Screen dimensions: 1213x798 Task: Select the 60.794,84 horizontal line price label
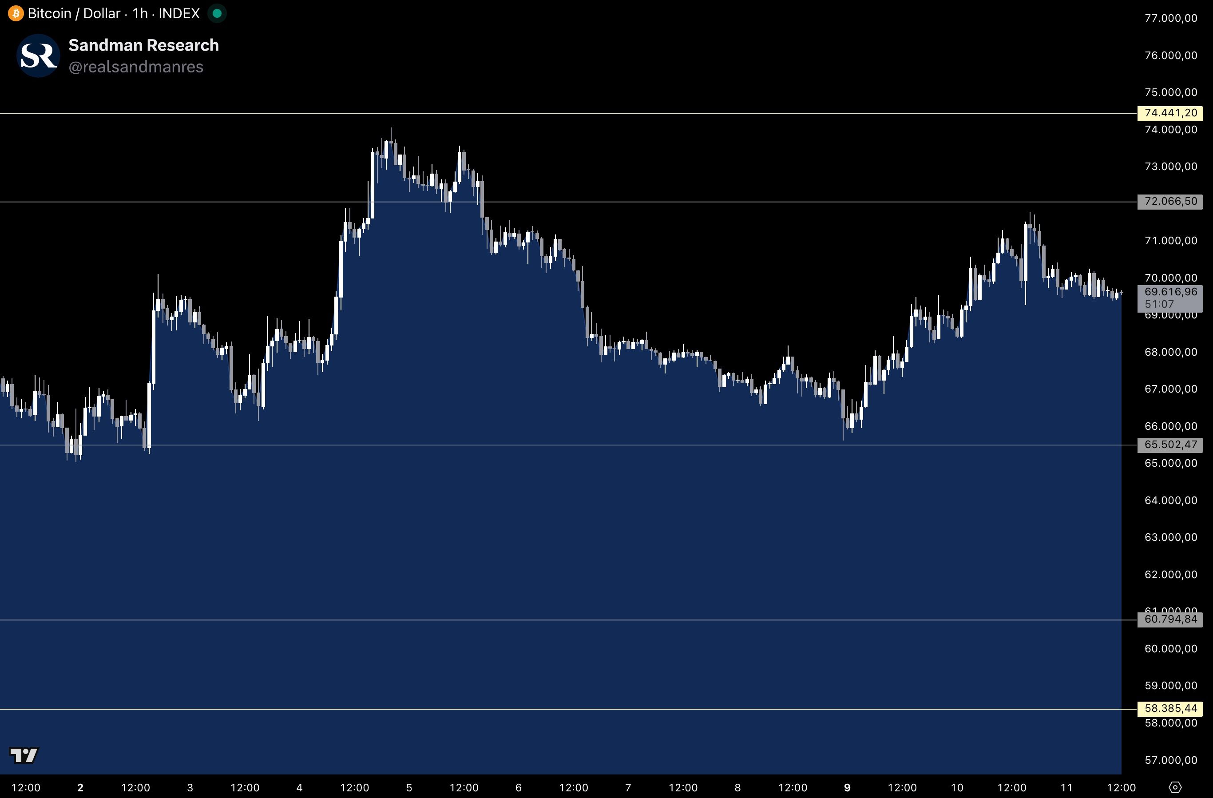tap(1170, 619)
